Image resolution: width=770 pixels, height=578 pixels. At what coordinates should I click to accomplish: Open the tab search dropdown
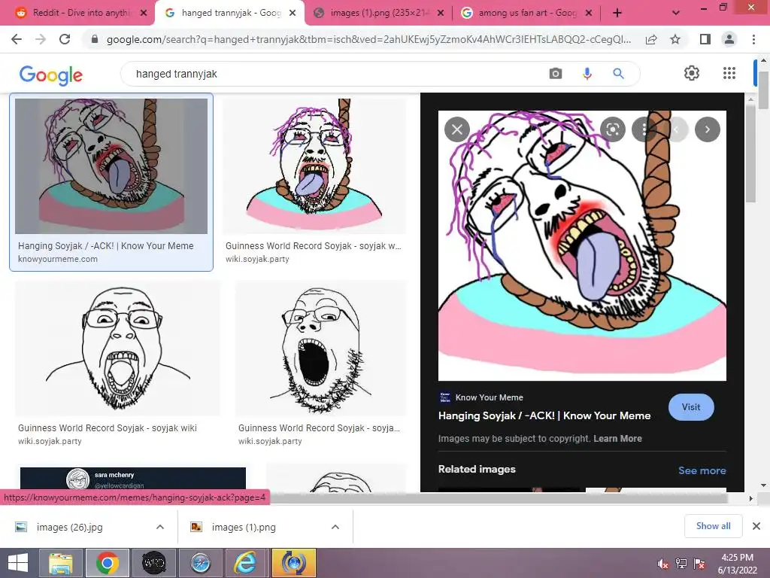coord(676,13)
